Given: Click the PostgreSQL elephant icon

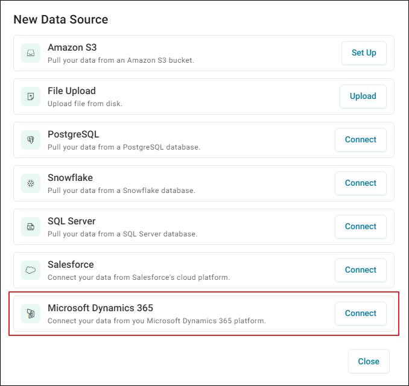Looking at the screenshot, I should coord(31,140).
